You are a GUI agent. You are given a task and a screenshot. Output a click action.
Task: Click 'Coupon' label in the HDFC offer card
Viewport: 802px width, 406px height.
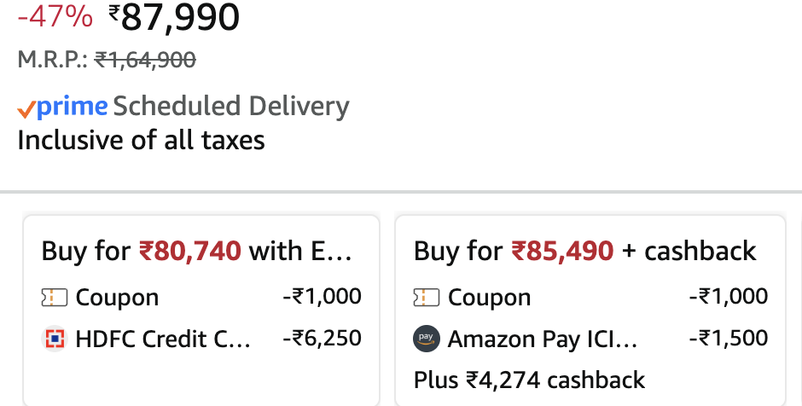click(117, 298)
